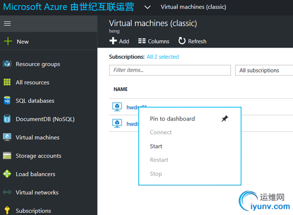Open the All subscriptions dropdown

(264, 70)
